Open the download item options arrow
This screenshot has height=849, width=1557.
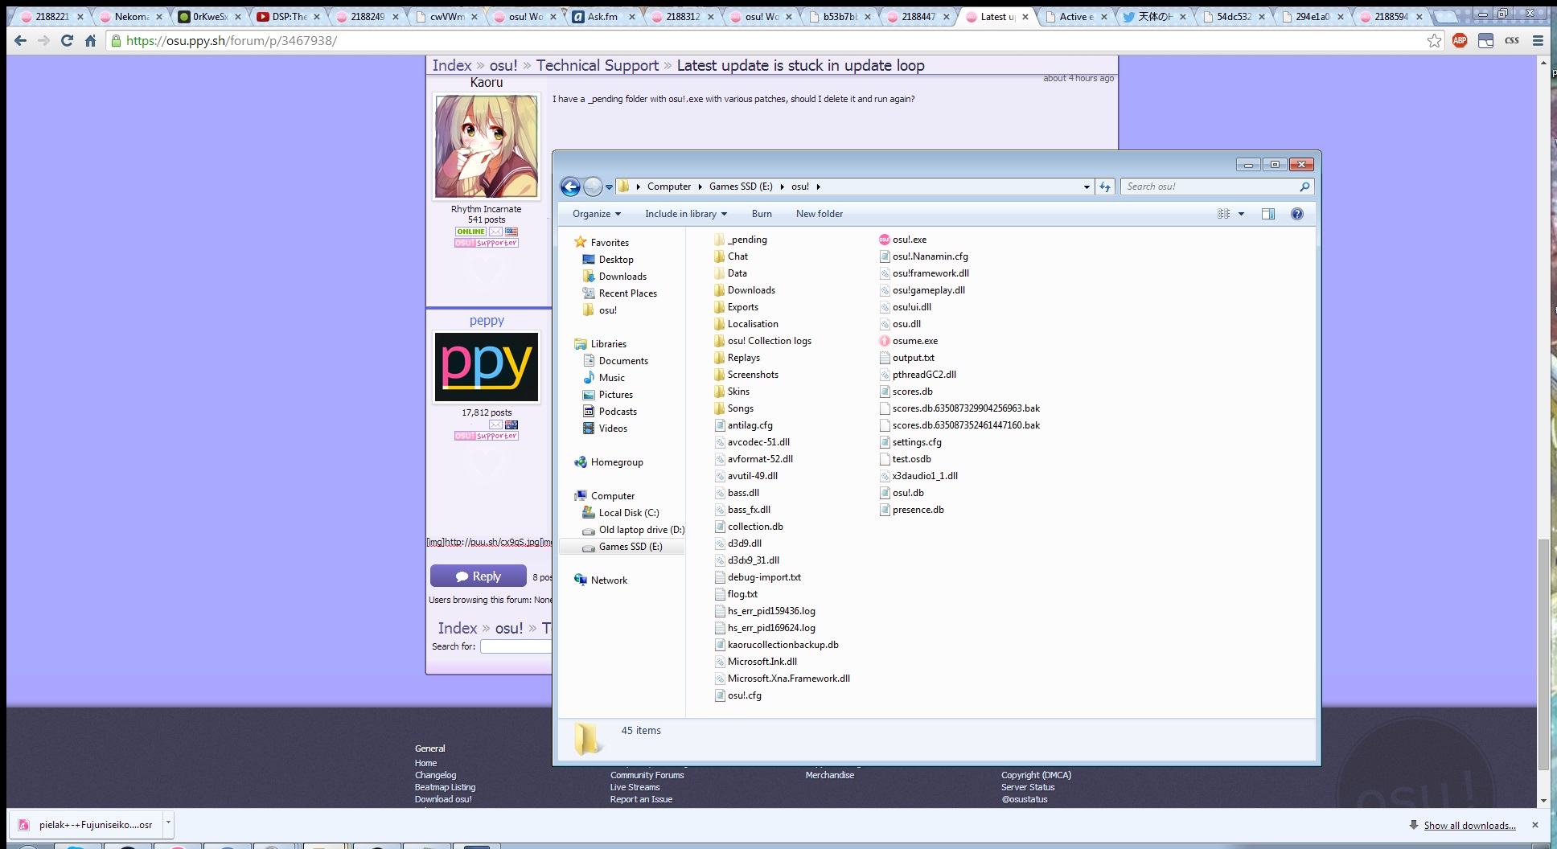pos(168,824)
